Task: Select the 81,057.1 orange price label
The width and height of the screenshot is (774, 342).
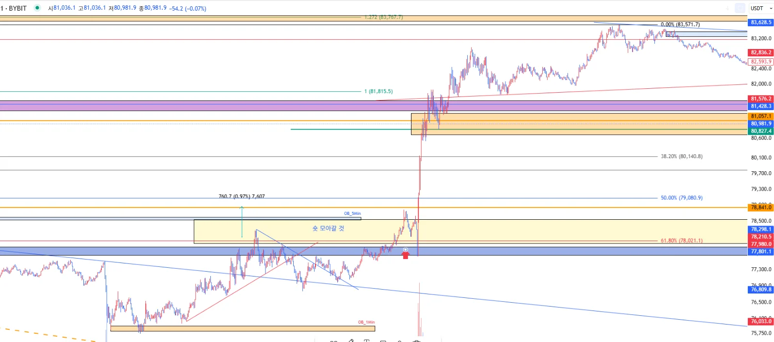Action: click(x=761, y=116)
